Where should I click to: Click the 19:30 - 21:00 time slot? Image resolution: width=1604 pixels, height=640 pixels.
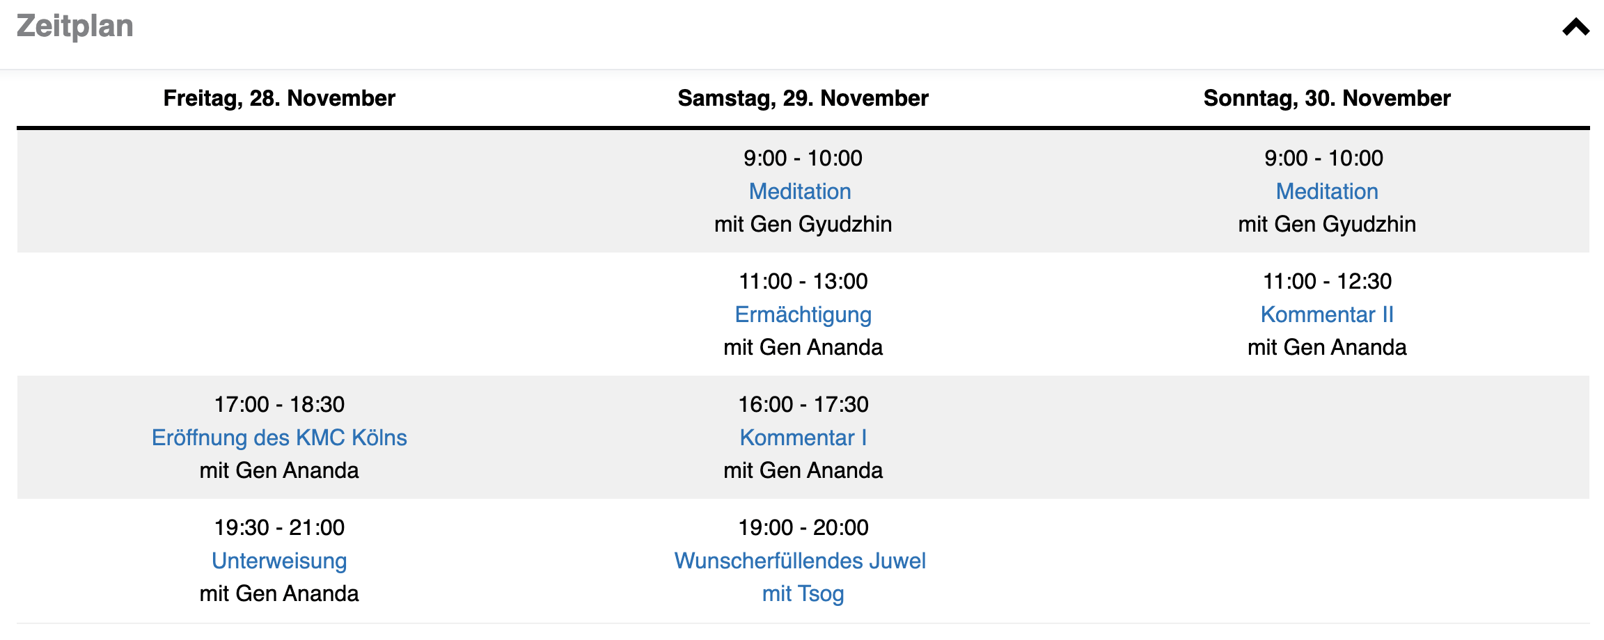279,527
